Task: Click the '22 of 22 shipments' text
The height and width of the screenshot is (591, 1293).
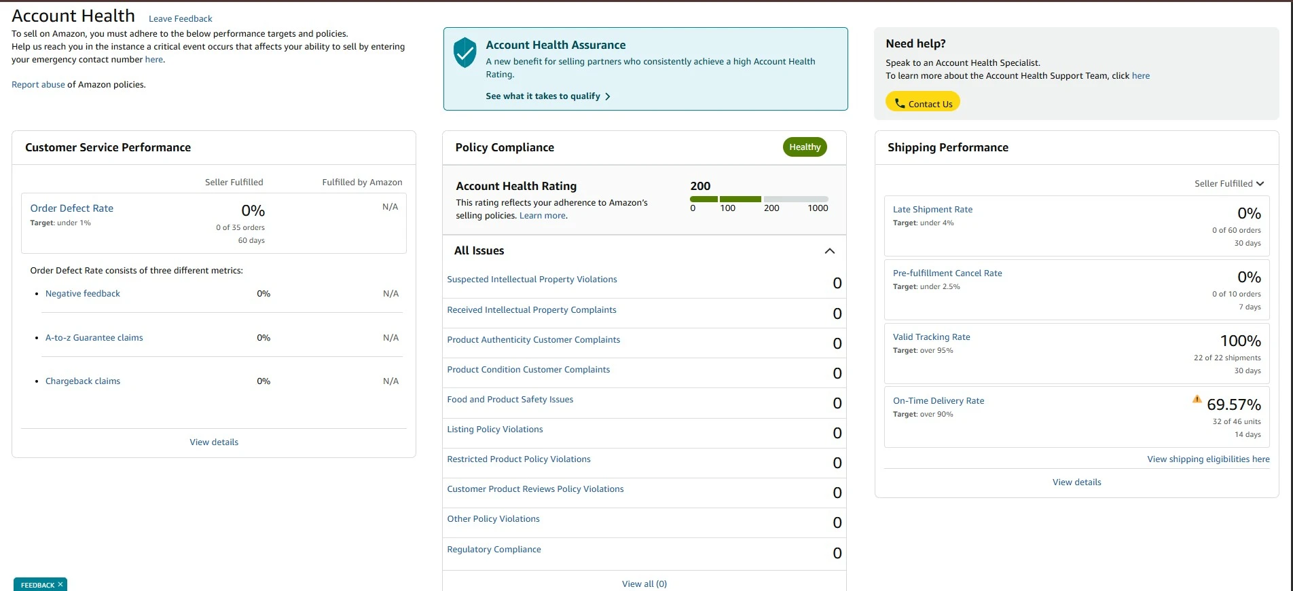Action: pos(1227,358)
